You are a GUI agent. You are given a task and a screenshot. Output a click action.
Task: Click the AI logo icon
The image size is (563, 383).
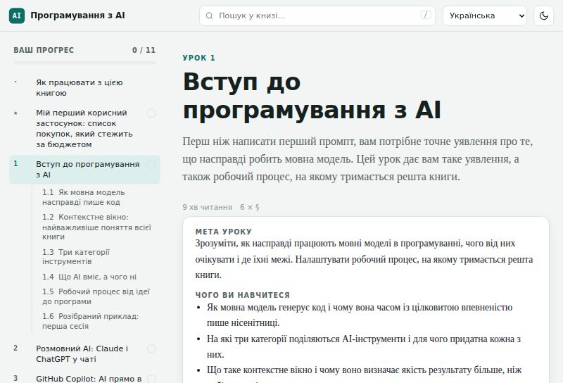(17, 15)
